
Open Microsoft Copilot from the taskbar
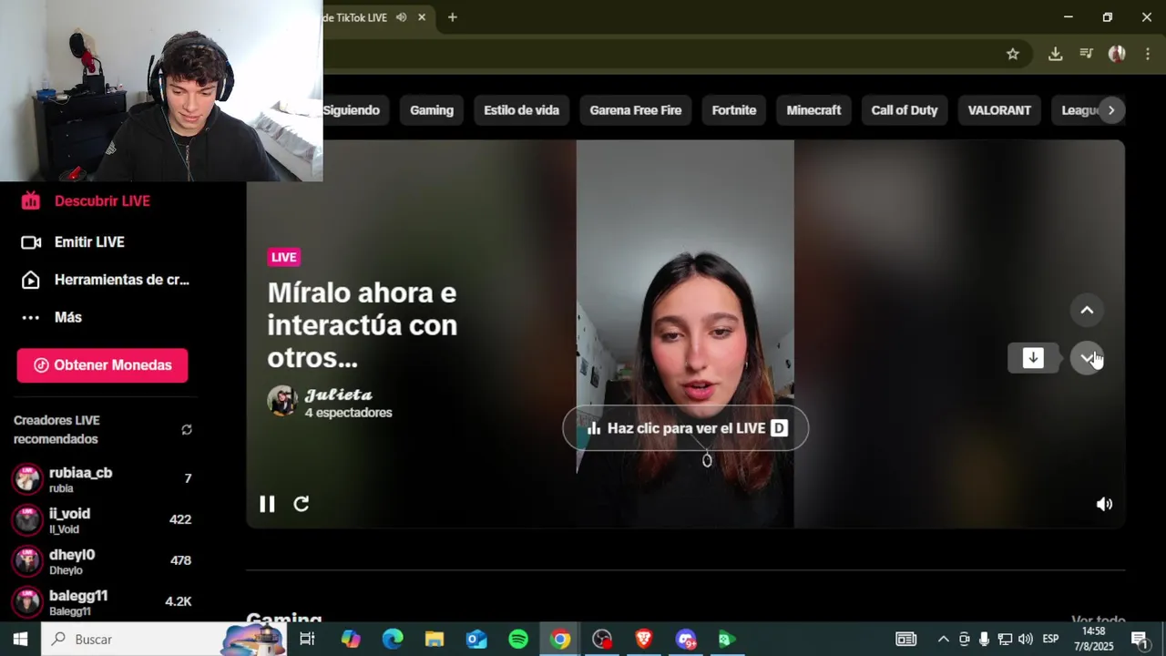(351, 639)
